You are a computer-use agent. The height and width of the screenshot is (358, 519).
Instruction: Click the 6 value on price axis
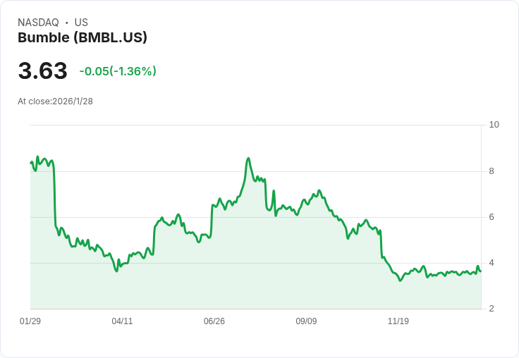tap(491, 217)
